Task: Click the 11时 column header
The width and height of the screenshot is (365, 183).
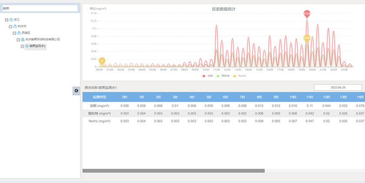Action: point(310,97)
